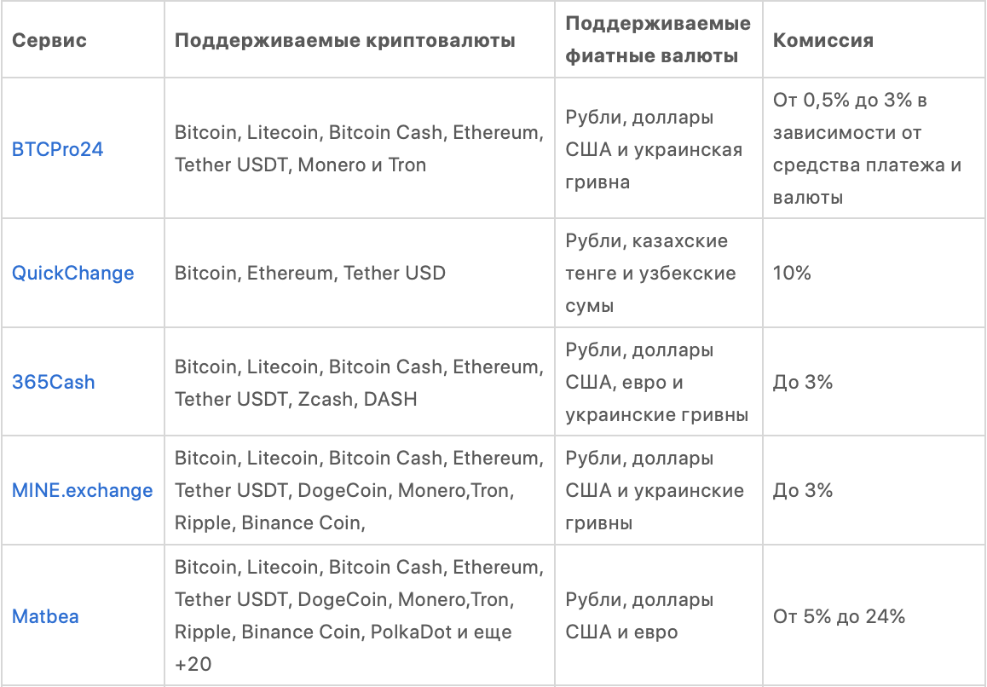Select the Поддерживаемые фиатные валюты header

tap(658, 40)
